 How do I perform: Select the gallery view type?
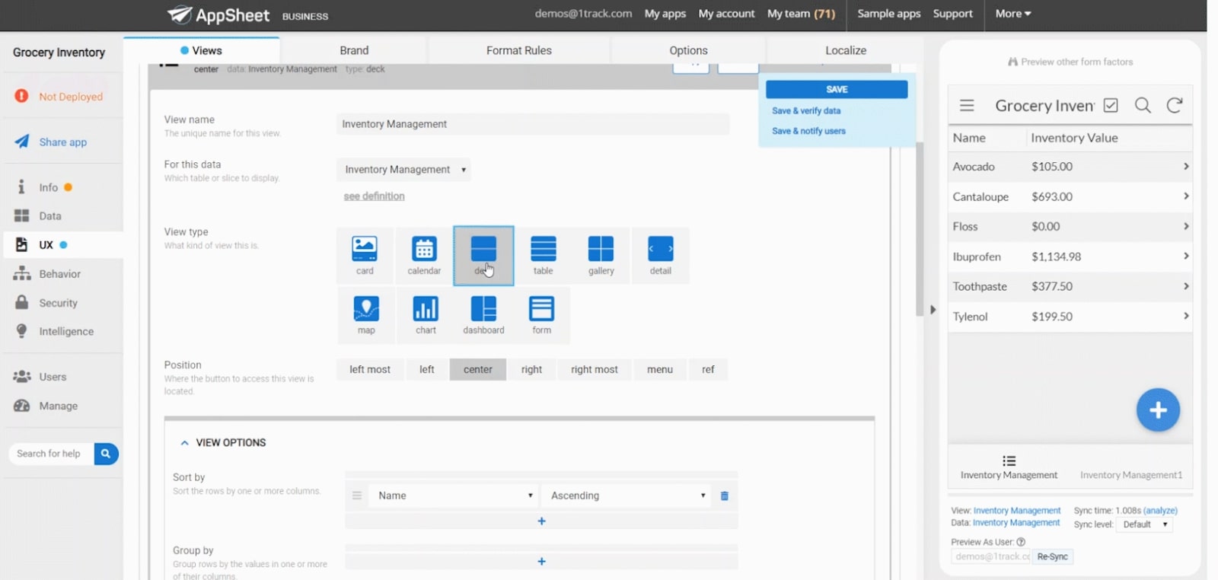click(x=601, y=256)
